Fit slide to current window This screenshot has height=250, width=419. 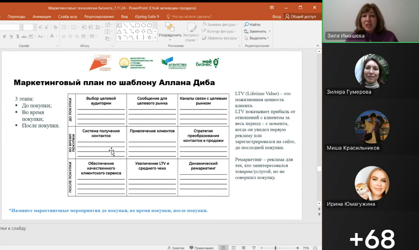pyautogui.click(x=315, y=248)
